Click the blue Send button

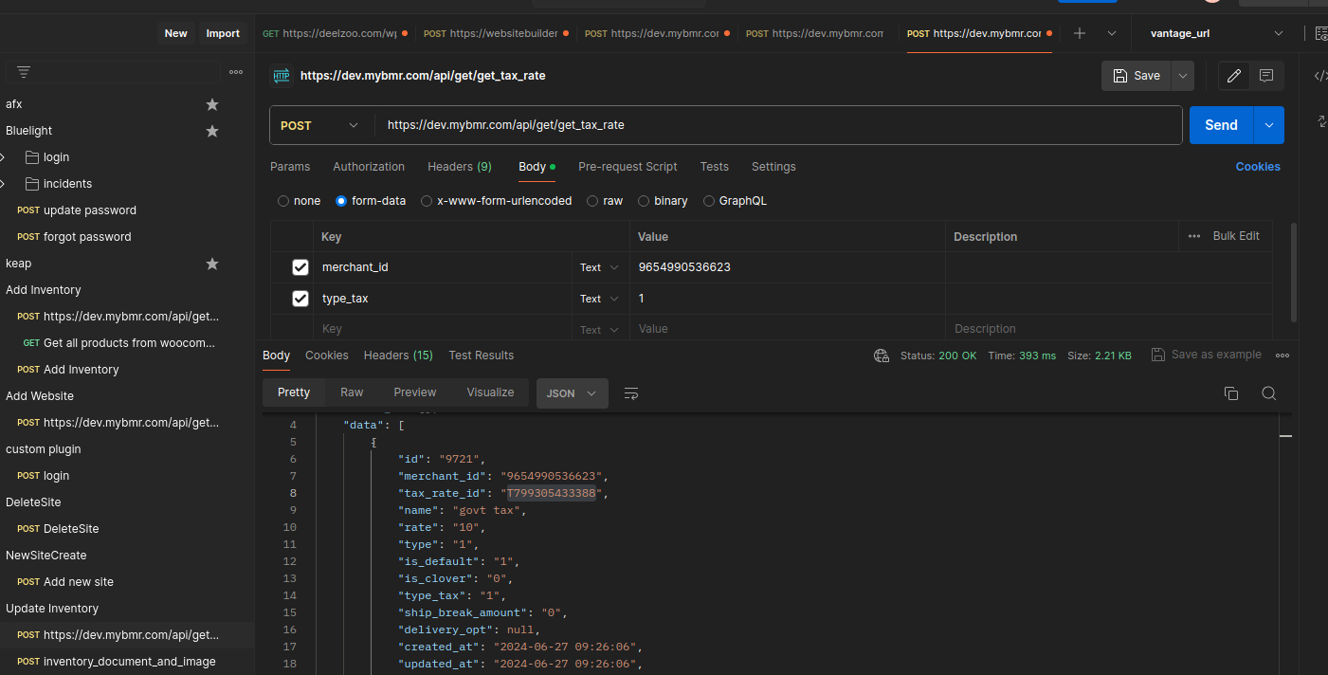pos(1221,125)
